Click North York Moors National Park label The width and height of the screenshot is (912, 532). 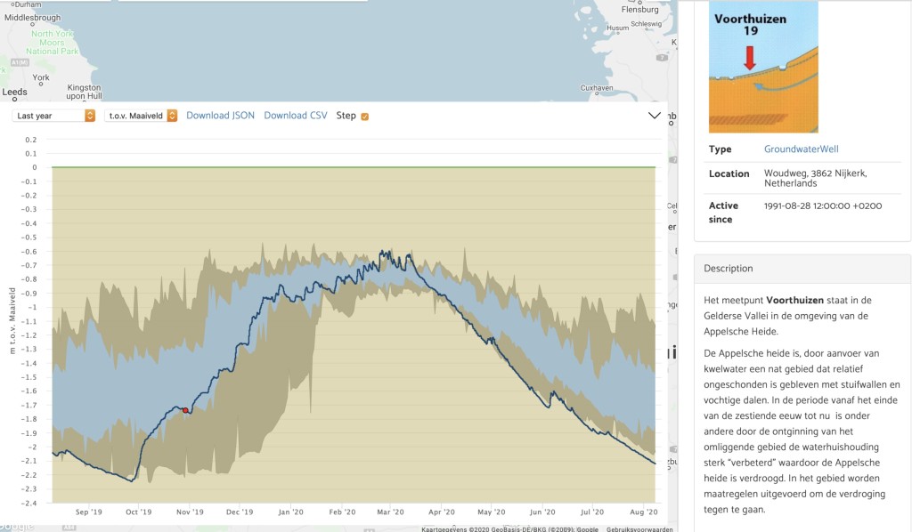coord(53,43)
